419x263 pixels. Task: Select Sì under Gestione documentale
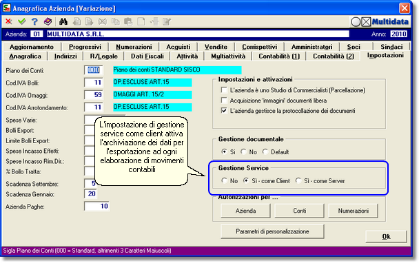[224, 151]
